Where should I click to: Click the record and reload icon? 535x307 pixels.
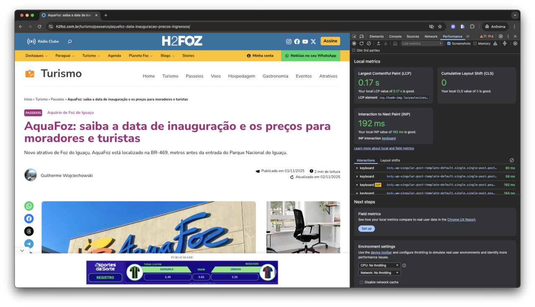coord(362,43)
